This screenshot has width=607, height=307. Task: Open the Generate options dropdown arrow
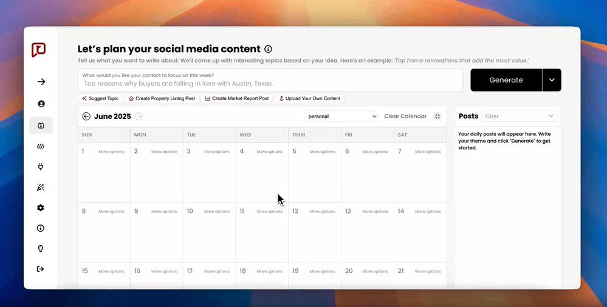(x=552, y=80)
